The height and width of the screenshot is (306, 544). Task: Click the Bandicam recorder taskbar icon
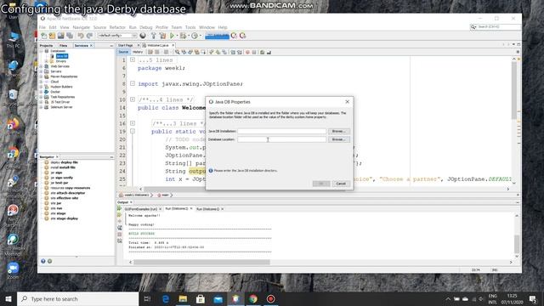tap(270, 298)
